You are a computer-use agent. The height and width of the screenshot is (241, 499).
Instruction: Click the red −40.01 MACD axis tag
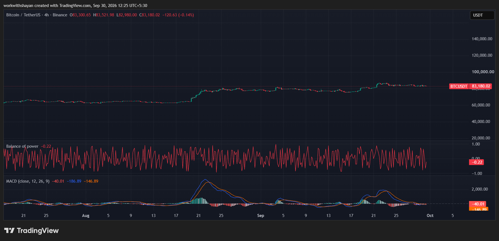478,204
